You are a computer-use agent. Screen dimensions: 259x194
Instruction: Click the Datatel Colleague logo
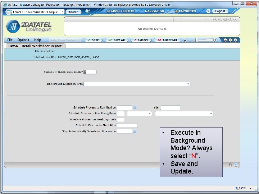pyautogui.click(x=29, y=26)
